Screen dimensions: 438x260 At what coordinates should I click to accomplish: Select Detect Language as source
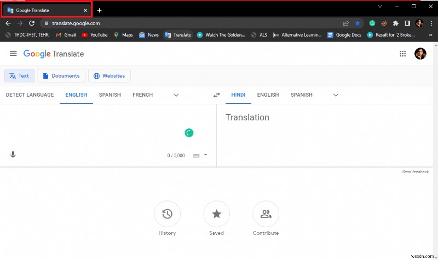point(30,94)
